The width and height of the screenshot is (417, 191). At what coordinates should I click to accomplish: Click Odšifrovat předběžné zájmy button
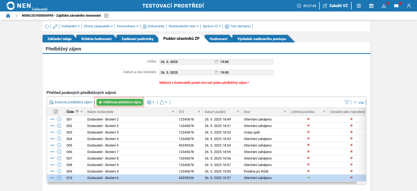click(x=120, y=102)
